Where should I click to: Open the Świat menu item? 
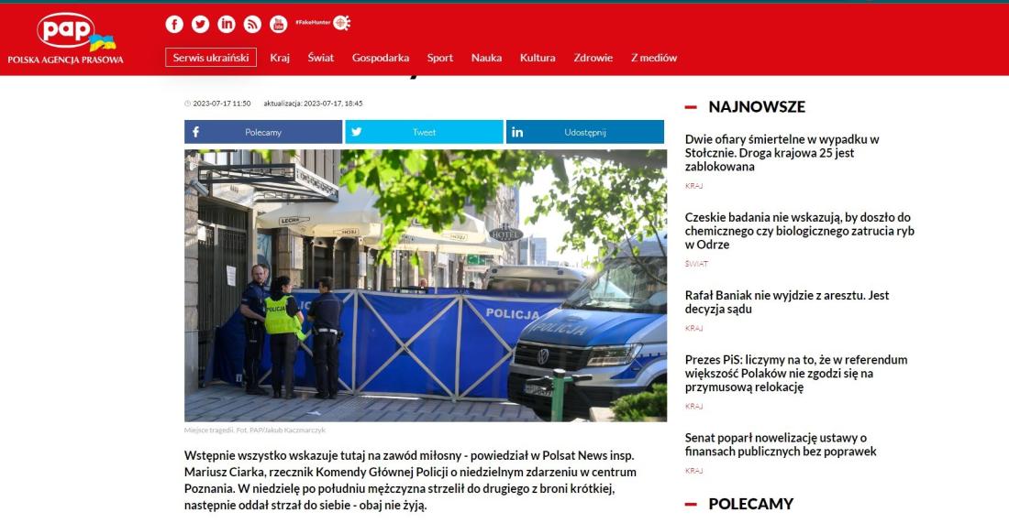[320, 58]
